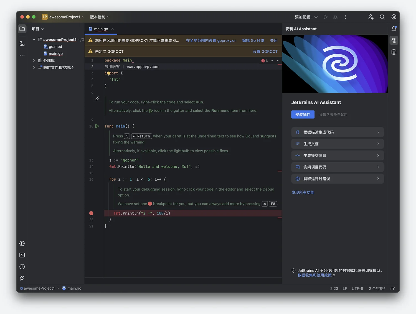Select main.go in the project tree

click(53, 53)
